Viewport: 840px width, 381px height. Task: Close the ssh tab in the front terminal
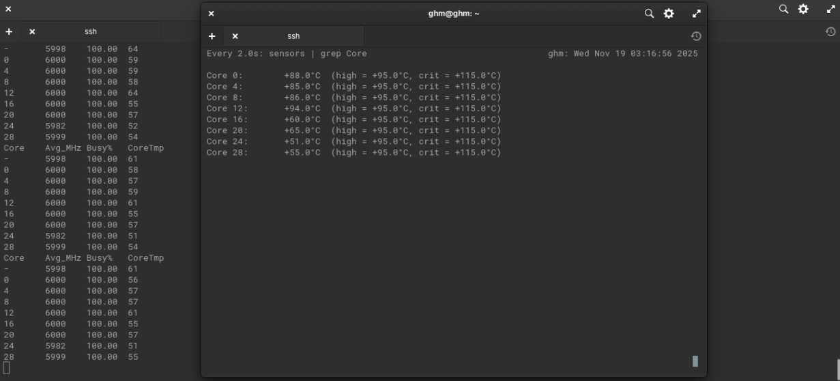pos(235,36)
